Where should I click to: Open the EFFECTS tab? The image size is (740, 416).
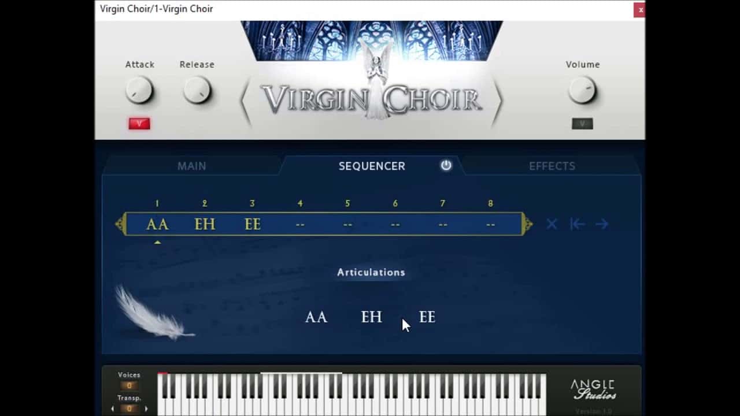click(552, 166)
